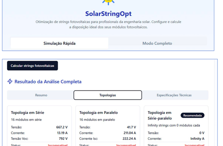The width and height of the screenshot is (223, 146).
Task: Click the 667.2 V tension value
Action: tap(62, 127)
